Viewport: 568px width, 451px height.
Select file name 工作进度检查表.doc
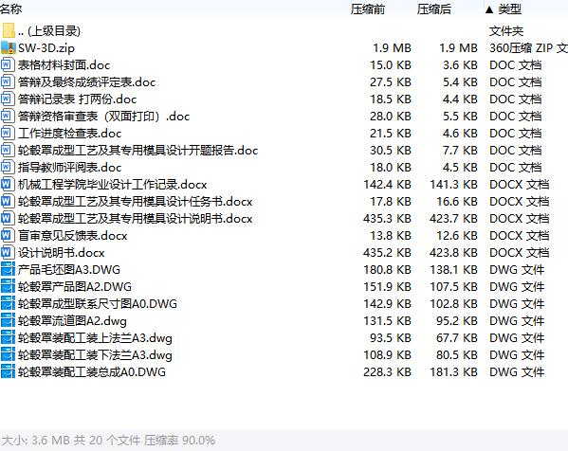coord(69,134)
